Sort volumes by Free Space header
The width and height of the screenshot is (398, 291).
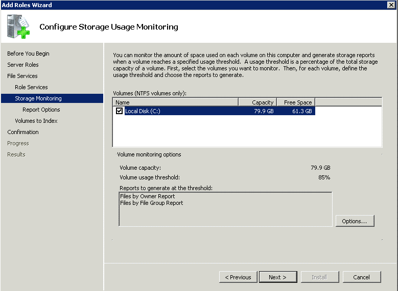[296, 102]
